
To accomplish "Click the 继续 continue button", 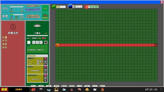I will [x=4, y=89].
